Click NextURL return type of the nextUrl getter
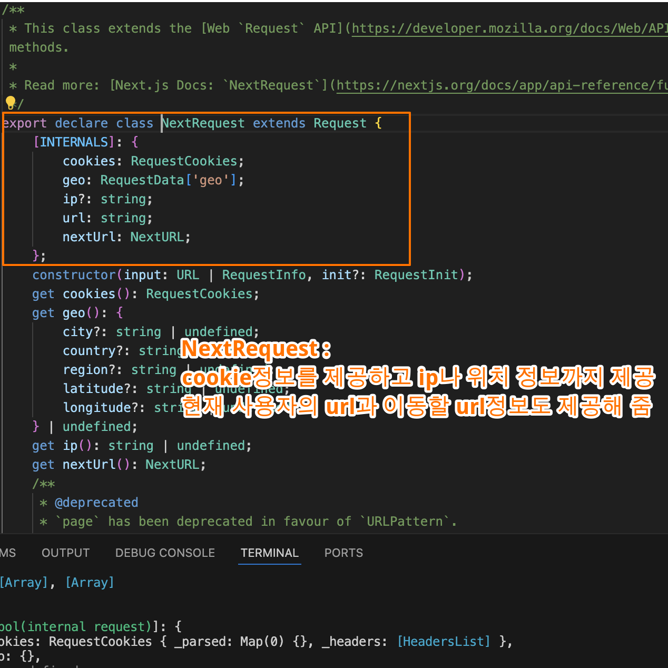Image resolution: width=668 pixels, height=668 pixels. pos(173,465)
